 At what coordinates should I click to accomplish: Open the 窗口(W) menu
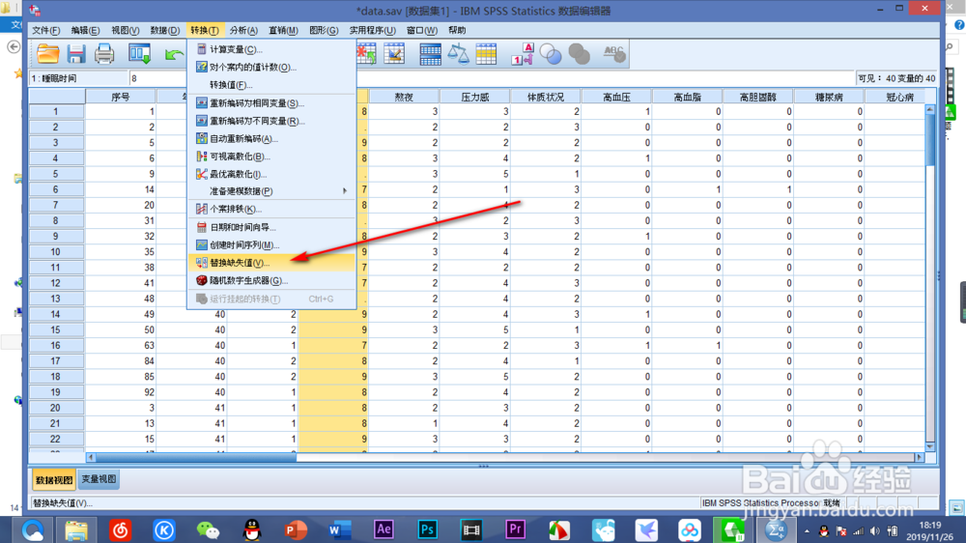422,30
